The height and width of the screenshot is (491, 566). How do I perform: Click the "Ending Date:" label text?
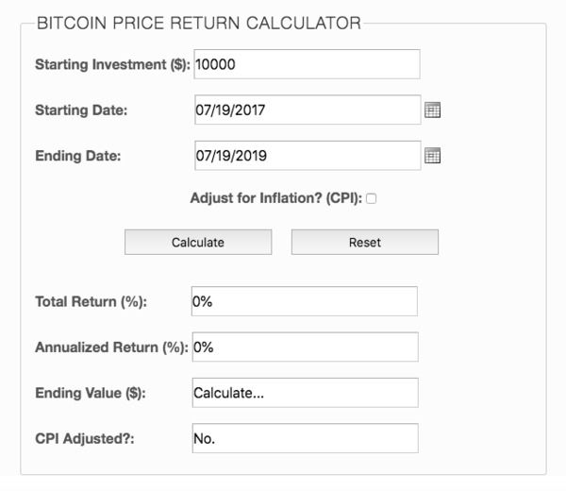78,156
